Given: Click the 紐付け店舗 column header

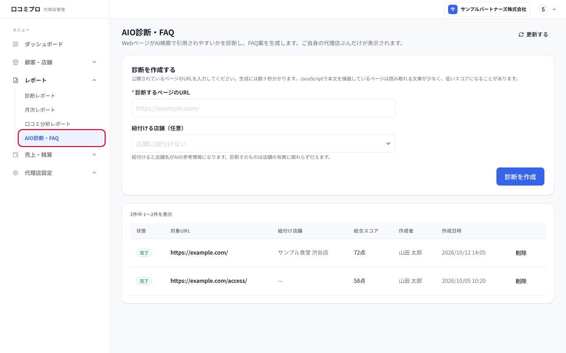Looking at the screenshot, I should (290, 231).
